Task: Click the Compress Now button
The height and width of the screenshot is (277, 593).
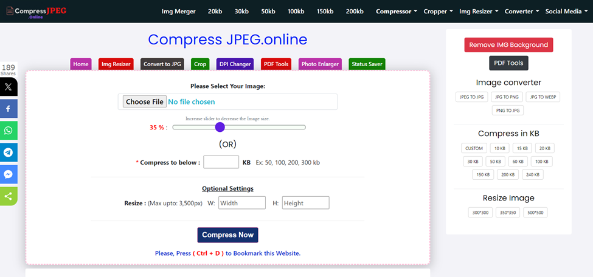Action: pos(227,235)
